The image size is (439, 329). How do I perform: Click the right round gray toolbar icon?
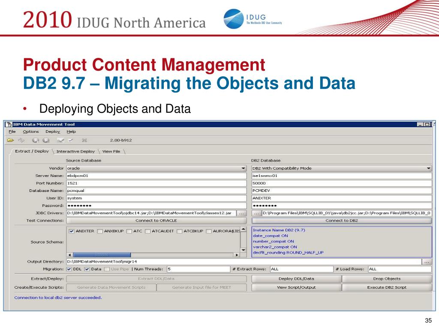point(46,140)
